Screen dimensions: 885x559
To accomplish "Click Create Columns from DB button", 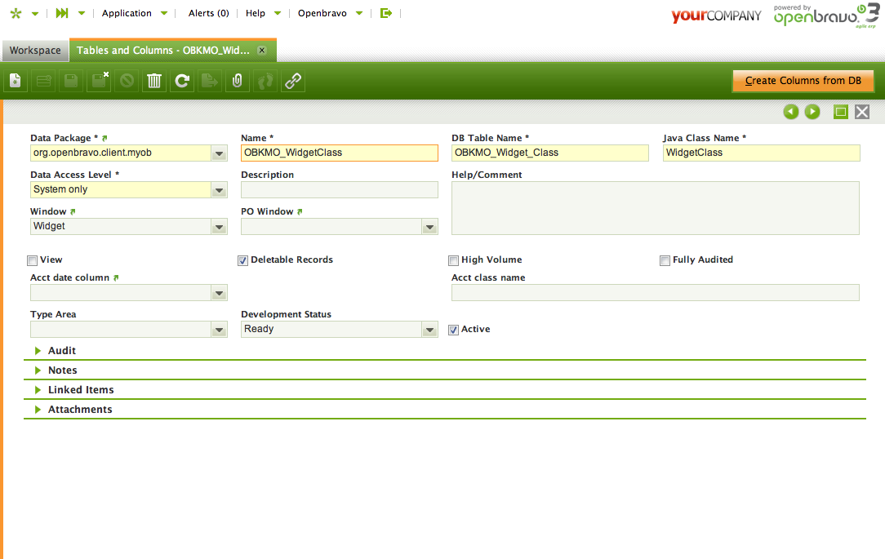I will 803,81.
